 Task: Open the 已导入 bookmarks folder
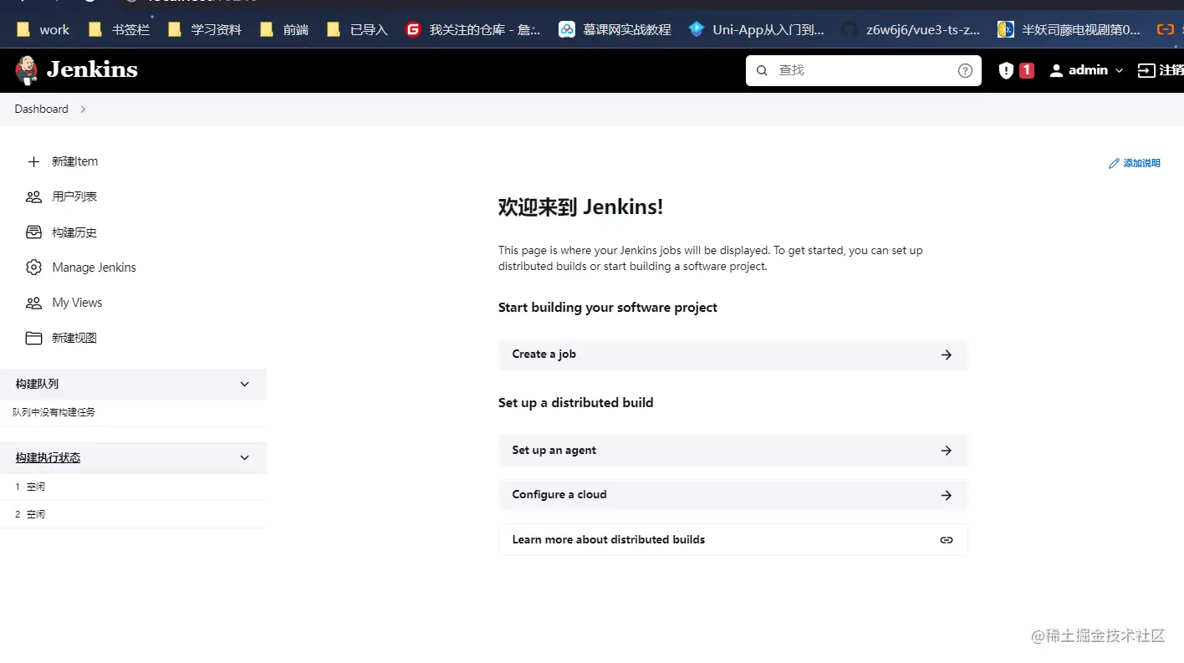point(358,29)
